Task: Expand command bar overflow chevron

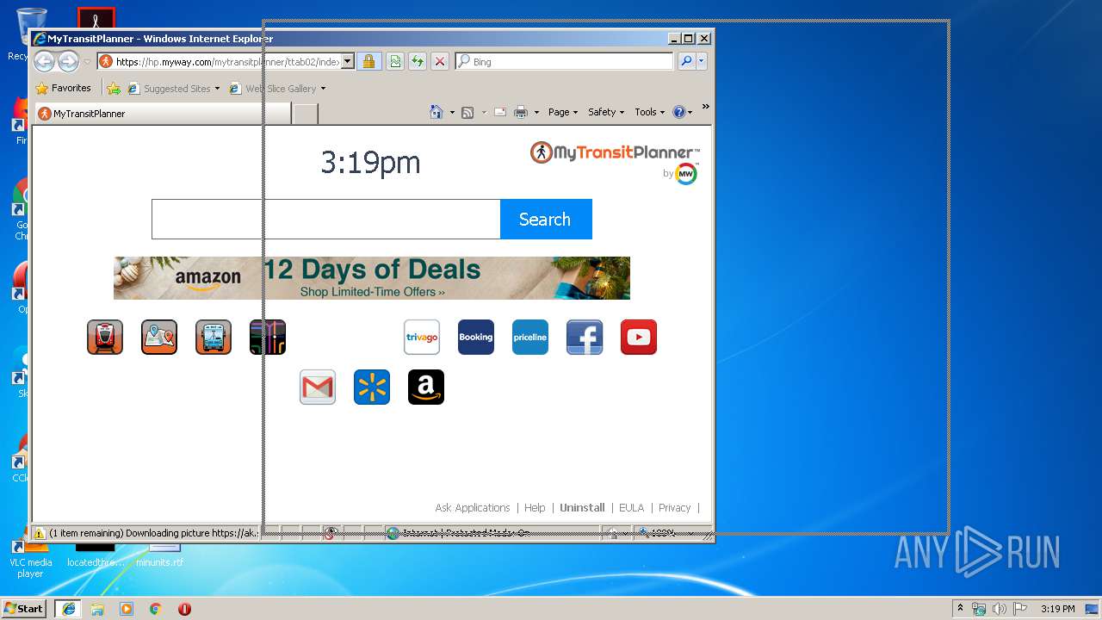Action: coord(705,107)
